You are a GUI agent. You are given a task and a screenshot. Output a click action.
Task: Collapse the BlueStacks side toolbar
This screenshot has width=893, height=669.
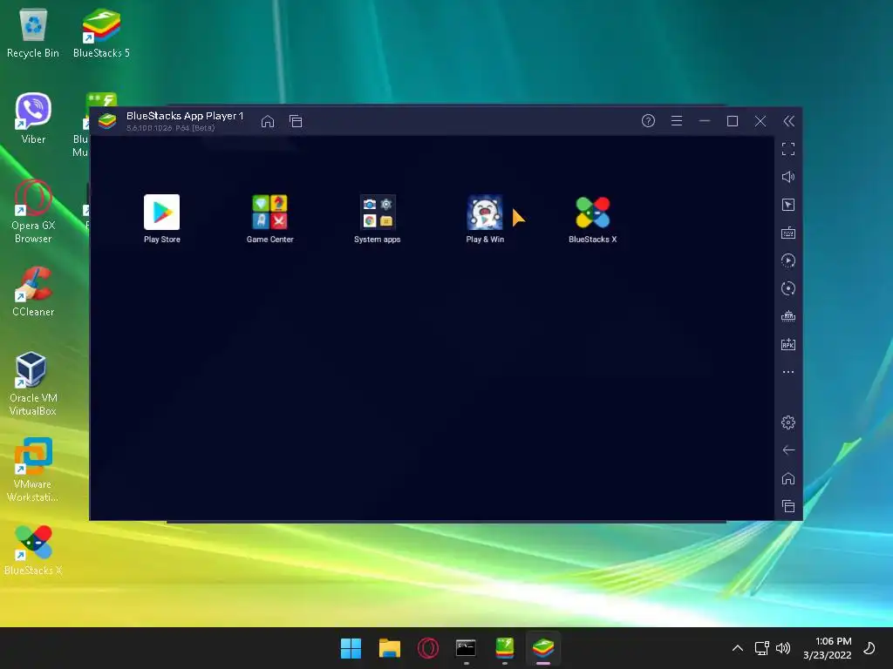(x=788, y=121)
